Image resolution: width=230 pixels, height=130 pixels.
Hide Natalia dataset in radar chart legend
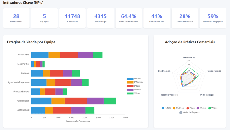(x=166, y=108)
